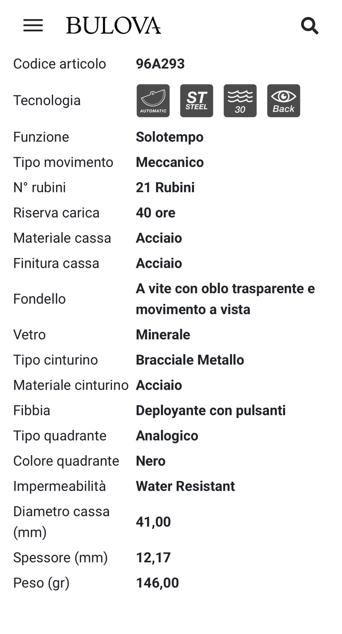The width and height of the screenshot is (342, 634).
Task: Click the Fondello description text
Action: pos(225,299)
